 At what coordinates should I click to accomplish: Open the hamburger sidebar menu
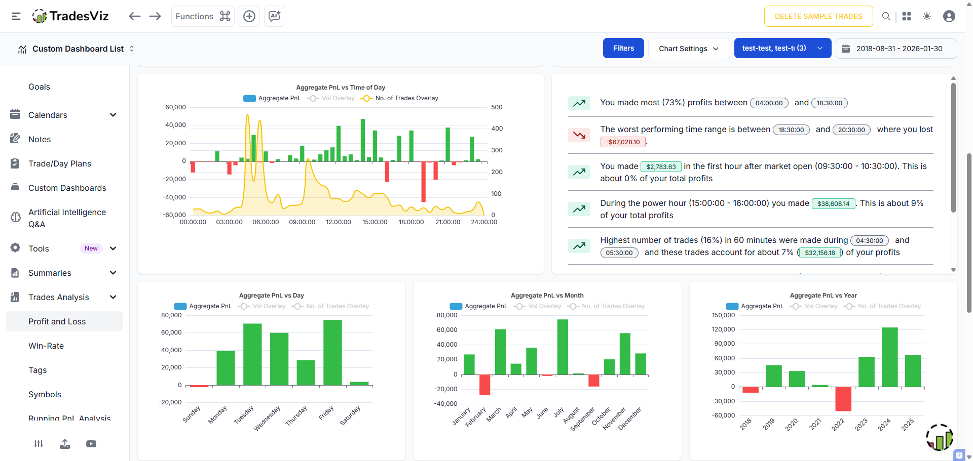(x=16, y=16)
